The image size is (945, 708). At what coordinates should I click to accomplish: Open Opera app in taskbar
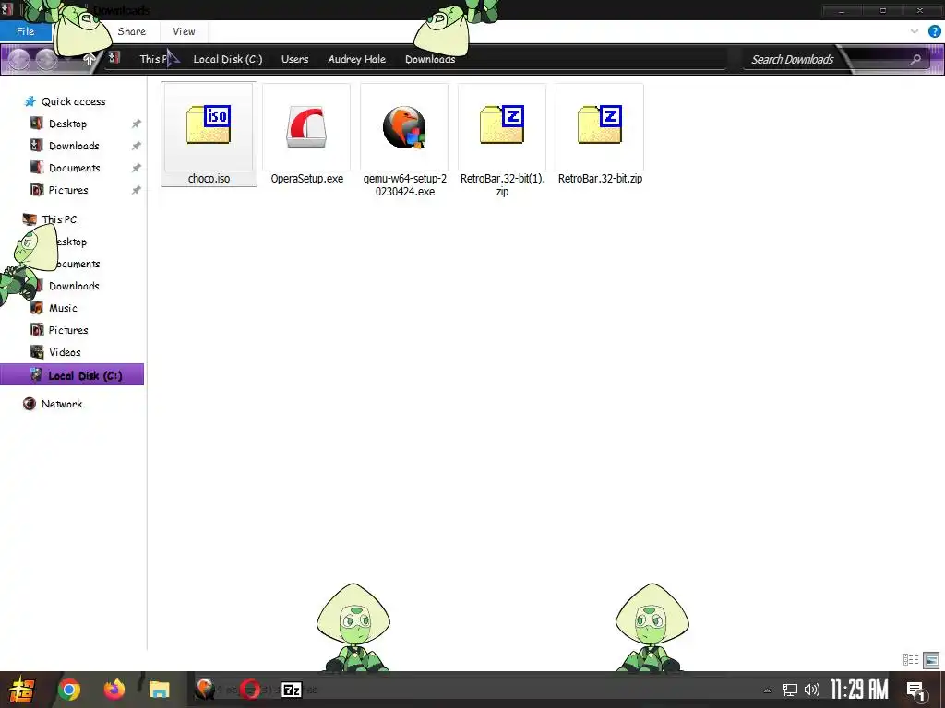tap(250, 690)
